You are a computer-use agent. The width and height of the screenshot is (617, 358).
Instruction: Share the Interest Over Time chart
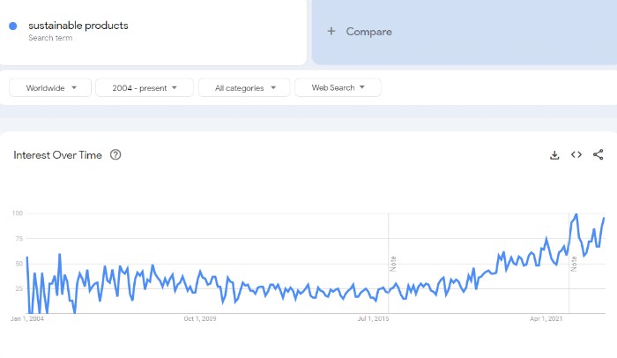pos(598,155)
